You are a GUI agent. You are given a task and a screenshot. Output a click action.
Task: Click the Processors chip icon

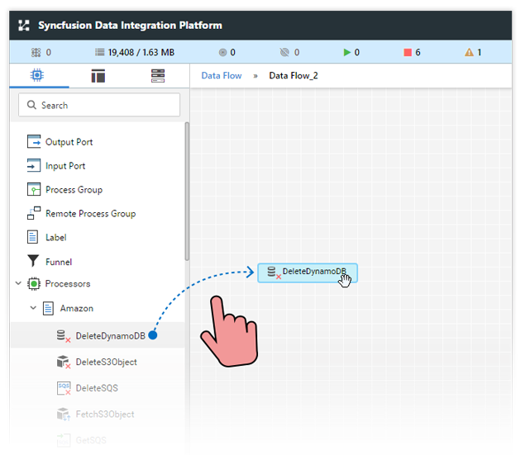[x=34, y=284]
